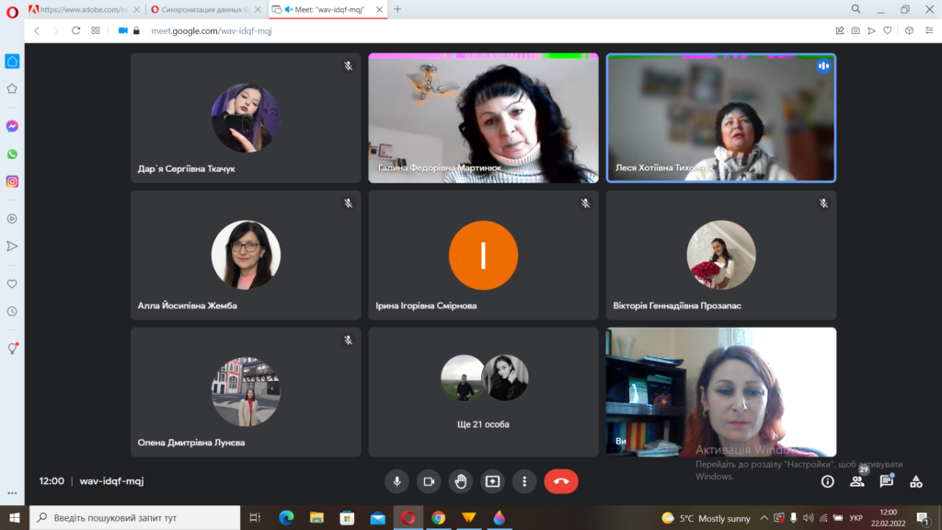The image size is (942, 530).
Task: Open the three-dot more options menu
Action: [x=524, y=480]
